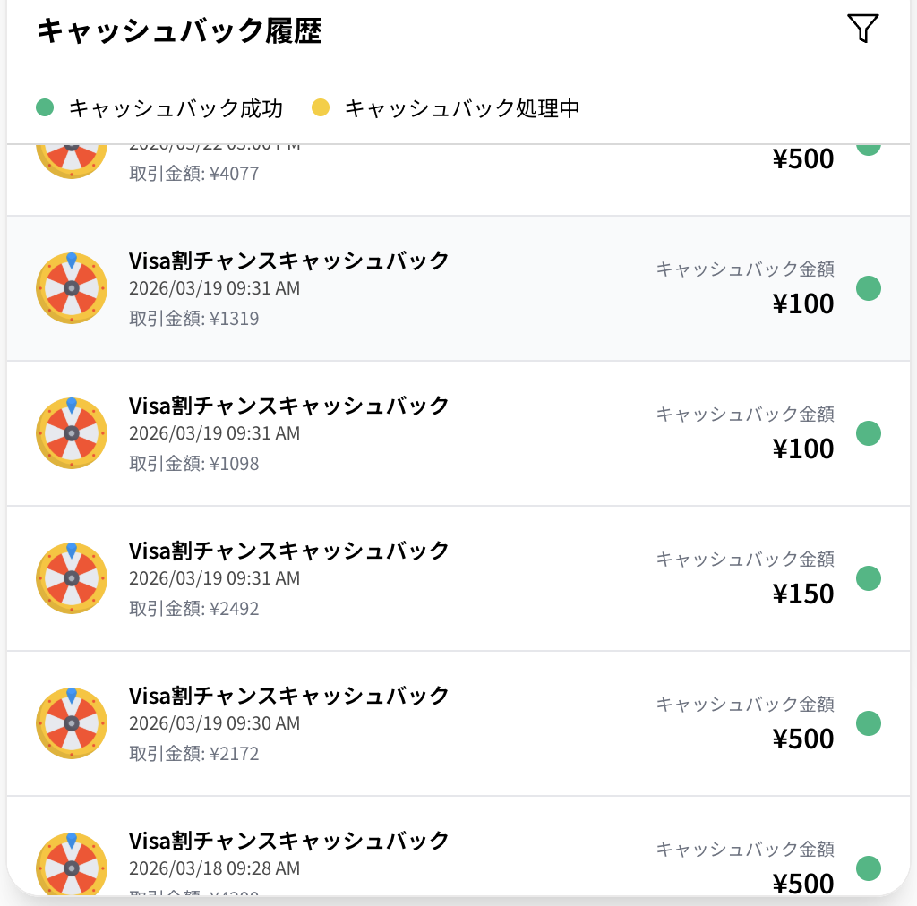The width and height of the screenshot is (917, 906).
Task: Open the Visa割チャンス entry dated 2026/03/18 09:28 AM
Action: tap(288, 841)
